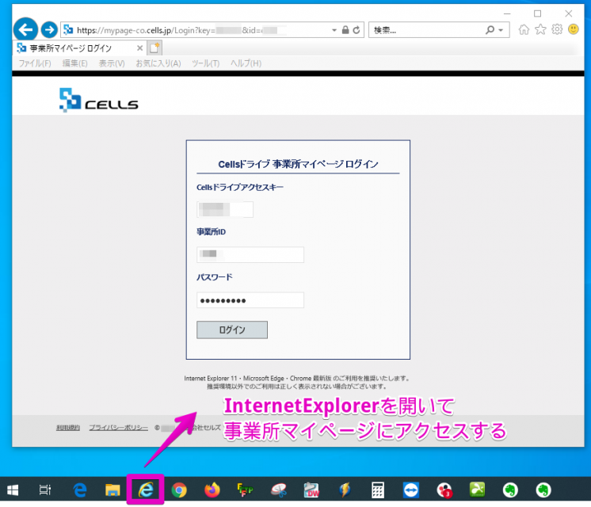The width and height of the screenshot is (591, 507).
Task: Click the ログイン button
Action: tap(232, 330)
